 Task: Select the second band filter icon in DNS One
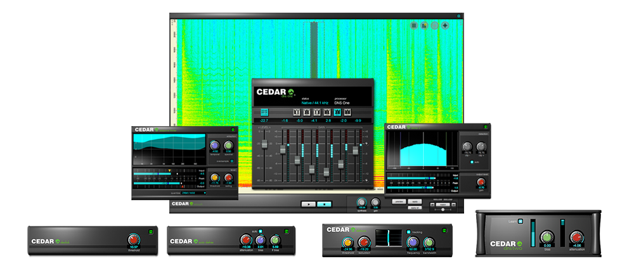pos(307,112)
